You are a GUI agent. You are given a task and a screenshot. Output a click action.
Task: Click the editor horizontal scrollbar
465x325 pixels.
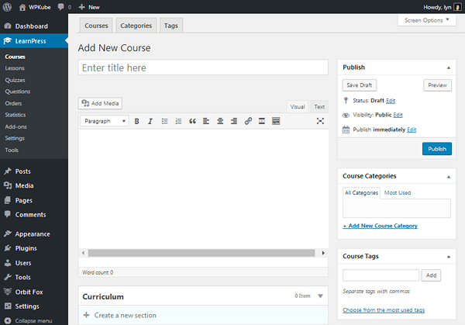click(203, 253)
